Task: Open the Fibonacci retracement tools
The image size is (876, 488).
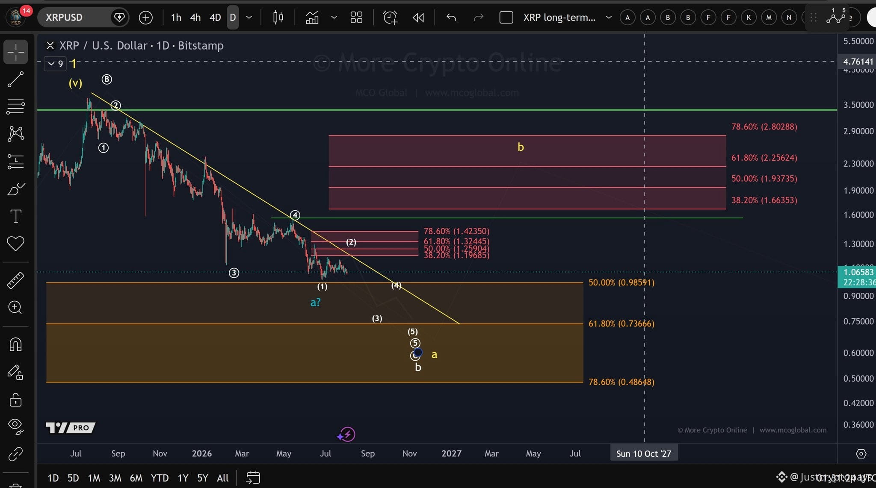Action: point(16,106)
